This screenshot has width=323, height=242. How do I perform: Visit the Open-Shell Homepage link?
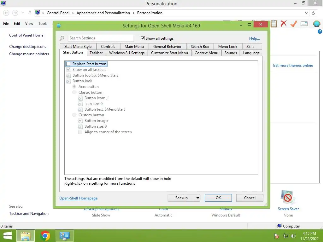tap(79, 198)
